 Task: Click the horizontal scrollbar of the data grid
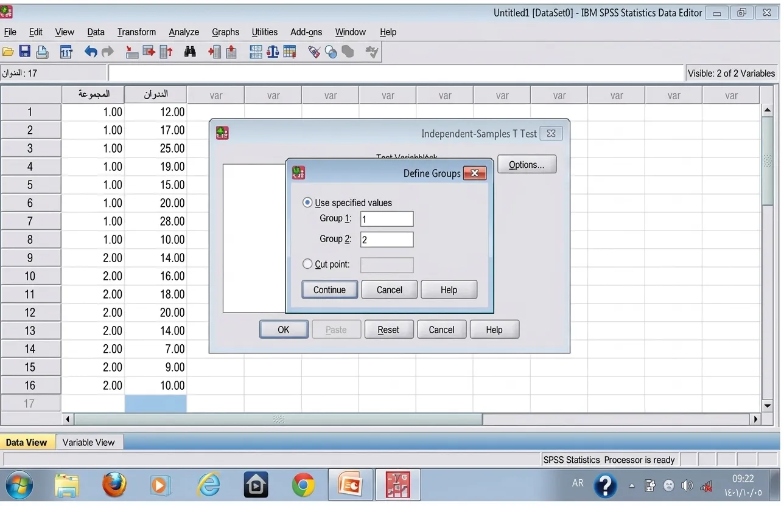point(278,419)
